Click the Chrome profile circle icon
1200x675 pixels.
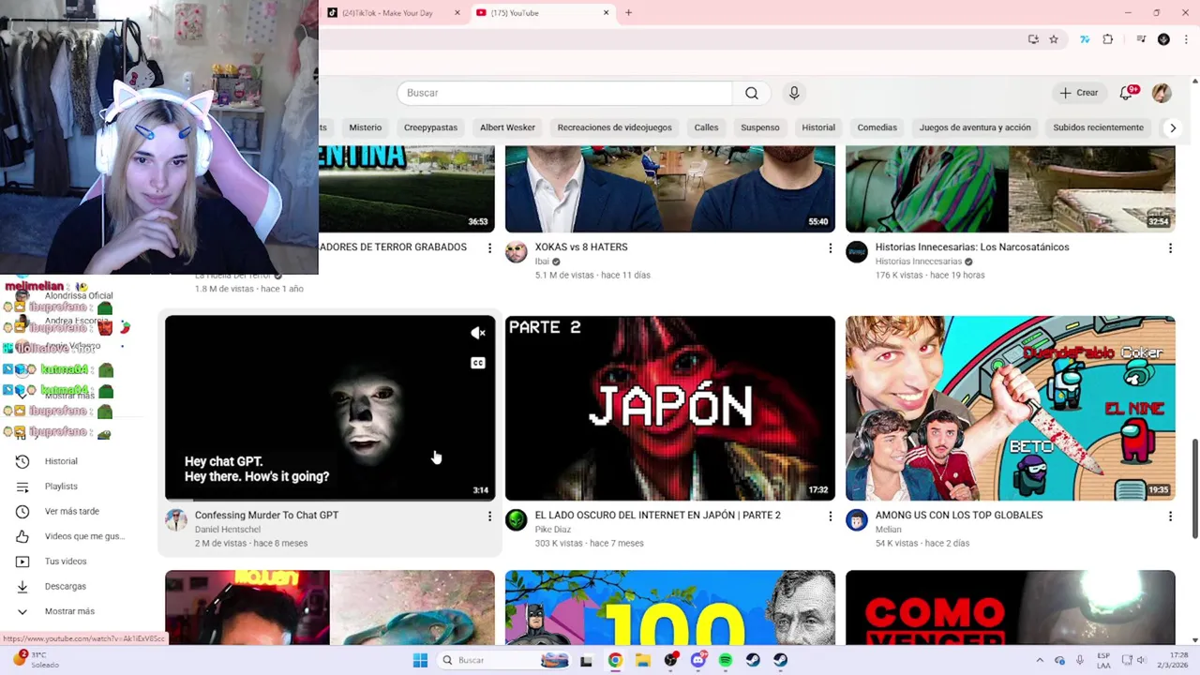1163,39
